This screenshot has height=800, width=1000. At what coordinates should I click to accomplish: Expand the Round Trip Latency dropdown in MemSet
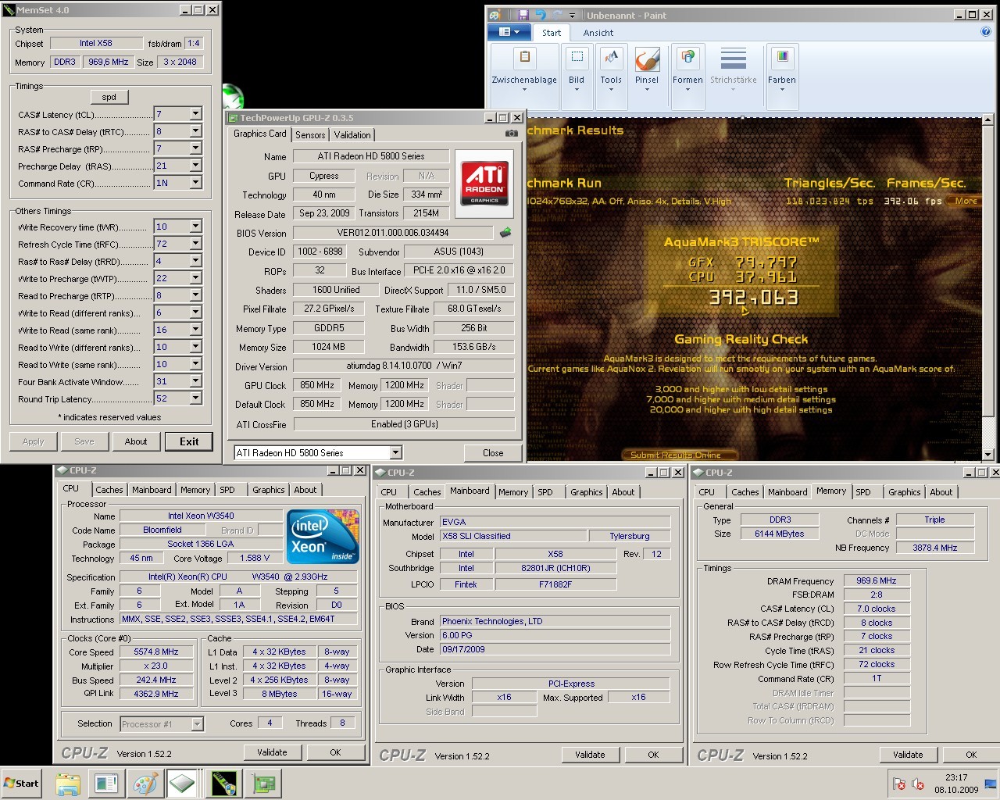pos(195,398)
